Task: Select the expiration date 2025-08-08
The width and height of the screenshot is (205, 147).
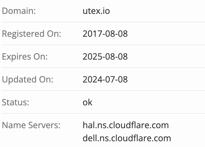Action: point(105,57)
